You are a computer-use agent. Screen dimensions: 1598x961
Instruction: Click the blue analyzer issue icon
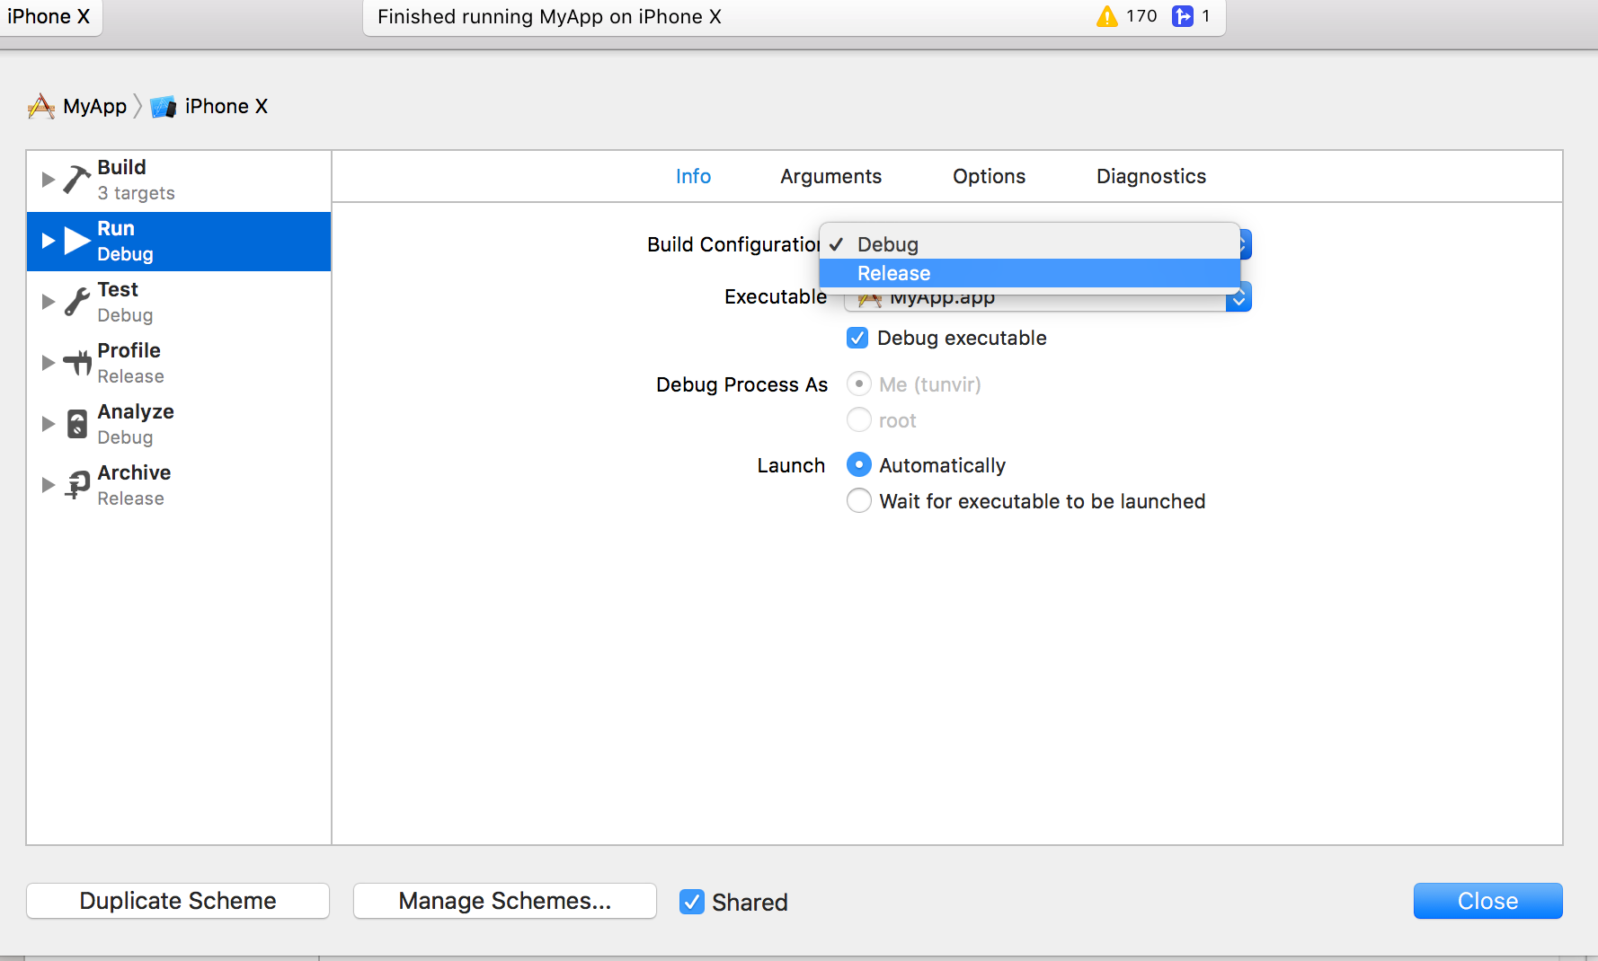(x=1183, y=16)
